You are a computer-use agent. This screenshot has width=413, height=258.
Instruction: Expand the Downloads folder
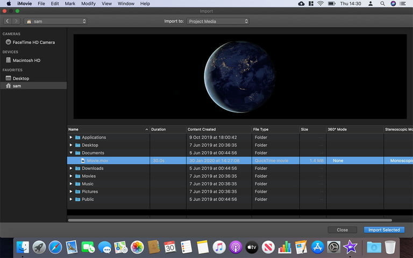(x=71, y=169)
